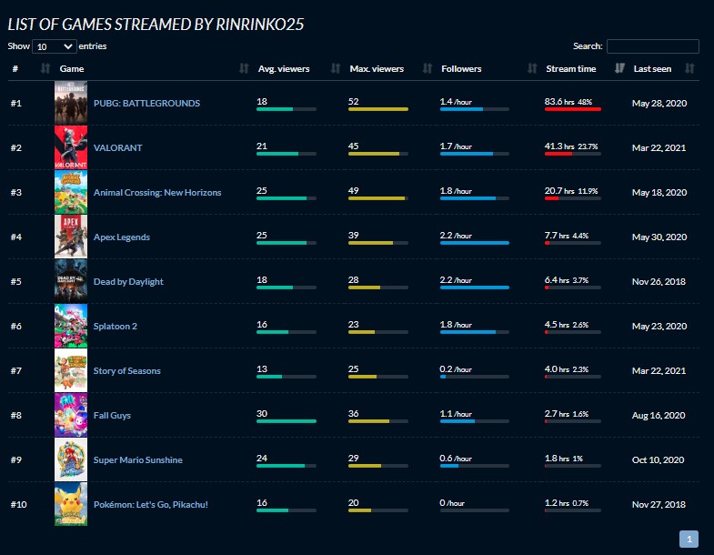Click the Game column header

coord(72,68)
